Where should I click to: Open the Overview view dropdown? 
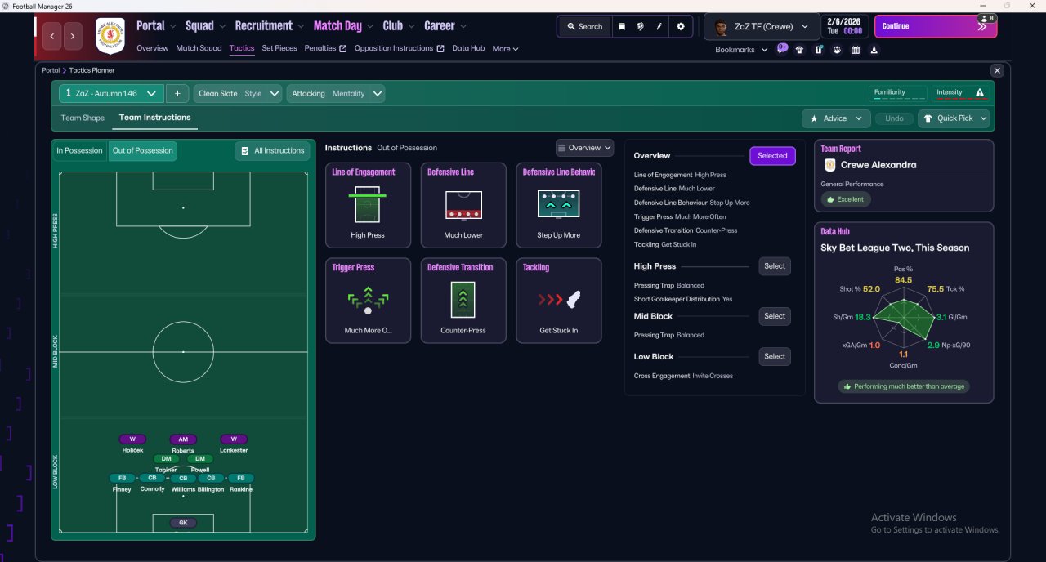pyautogui.click(x=584, y=148)
